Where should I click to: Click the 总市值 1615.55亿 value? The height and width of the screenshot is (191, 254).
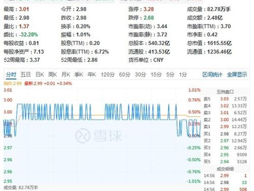219,43
